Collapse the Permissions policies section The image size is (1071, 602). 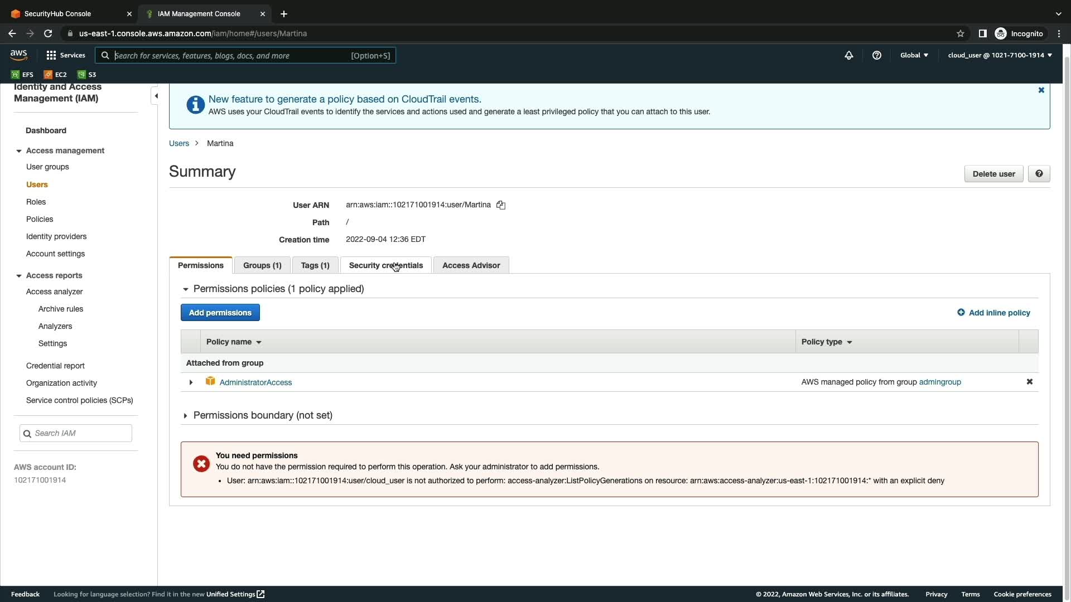pos(185,289)
